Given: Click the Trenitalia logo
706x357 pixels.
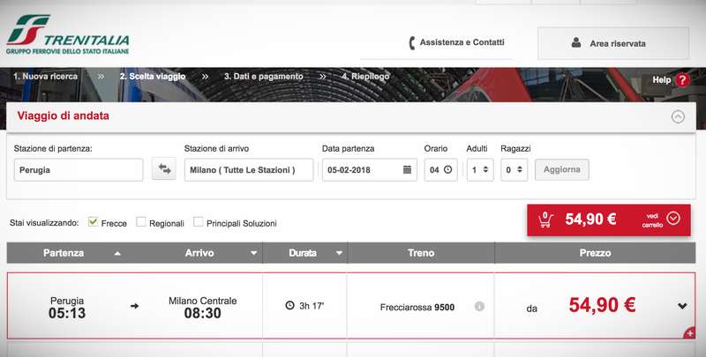Looking at the screenshot, I should pyautogui.click(x=67, y=36).
